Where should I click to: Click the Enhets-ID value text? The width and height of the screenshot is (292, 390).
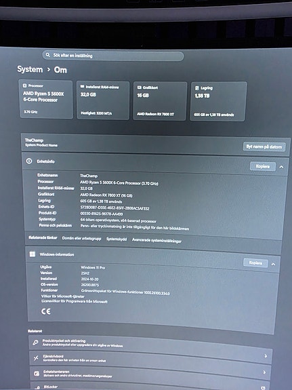coord(114,208)
